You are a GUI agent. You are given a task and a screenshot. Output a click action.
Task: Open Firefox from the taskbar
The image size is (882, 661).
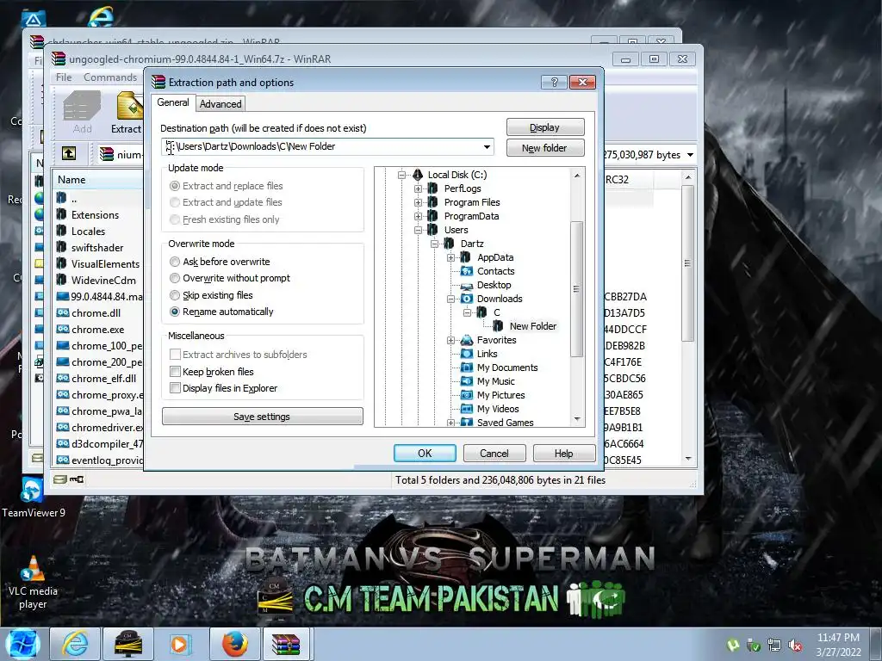(x=235, y=644)
